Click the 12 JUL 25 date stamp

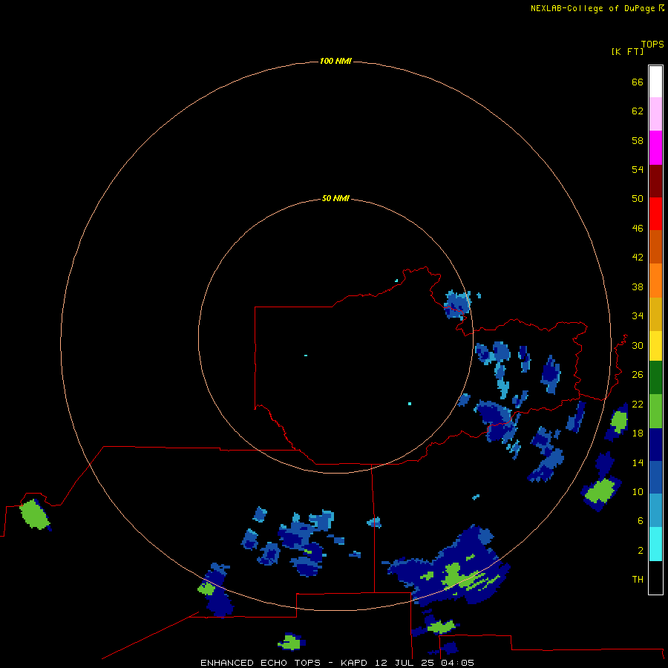click(x=405, y=663)
